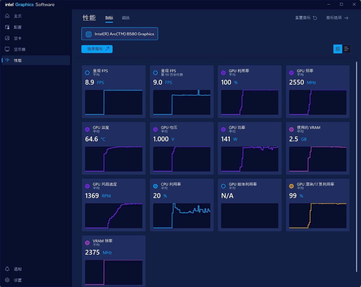Click the reset arrow icon beside 重置指标
The width and height of the screenshot is (361, 287).
[315, 18]
